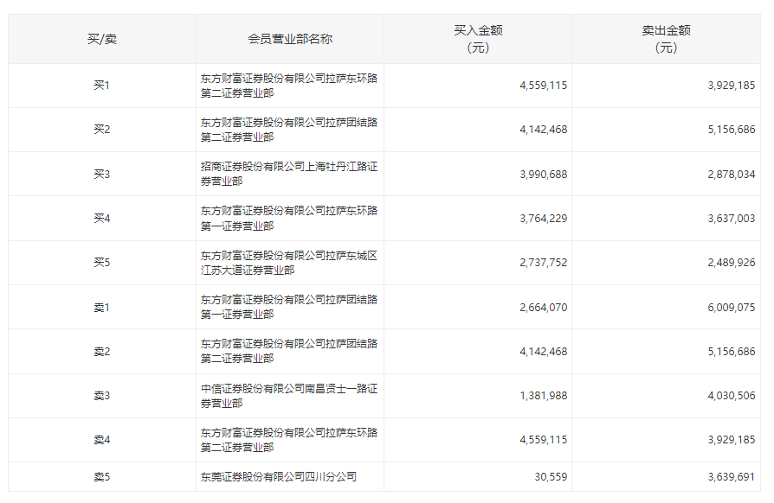
Task: Click sell amount 3,929,185 in 卖4 row
Action: tap(732, 439)
